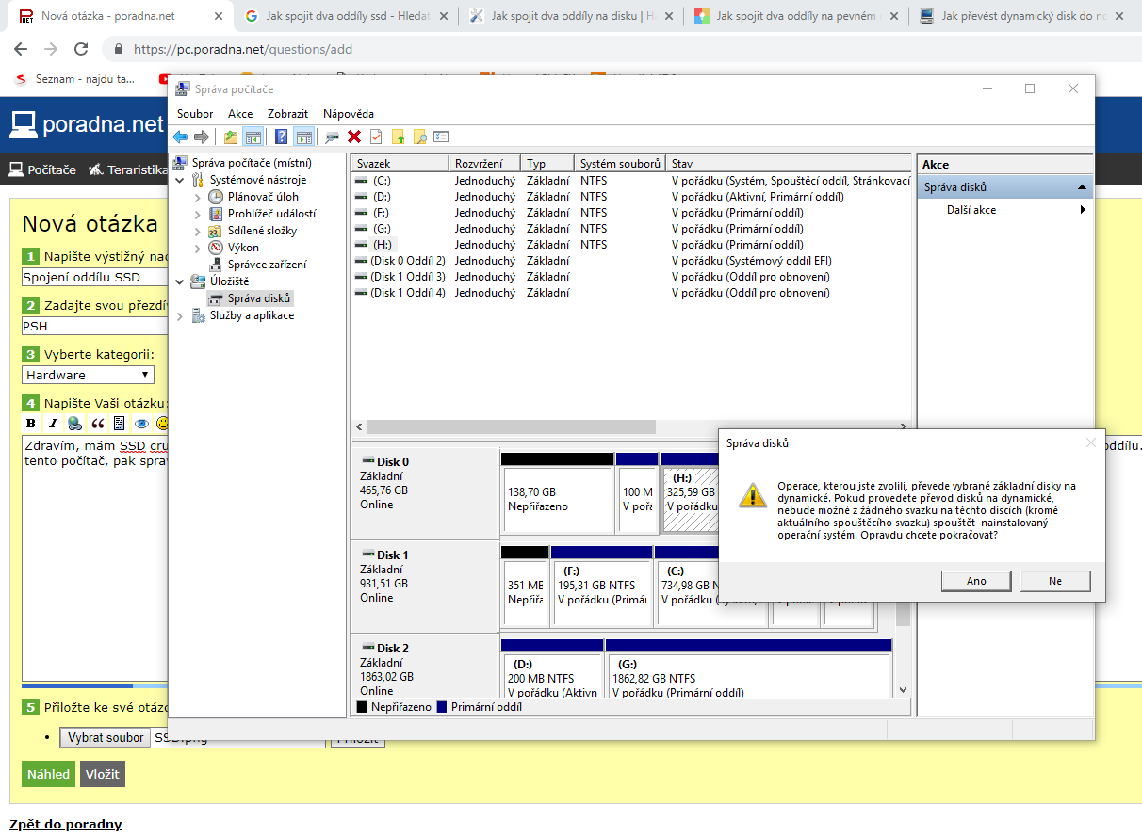
Task: Click the Ne button in dialog
Action: pyautogui.click(x=1055, y=581)
